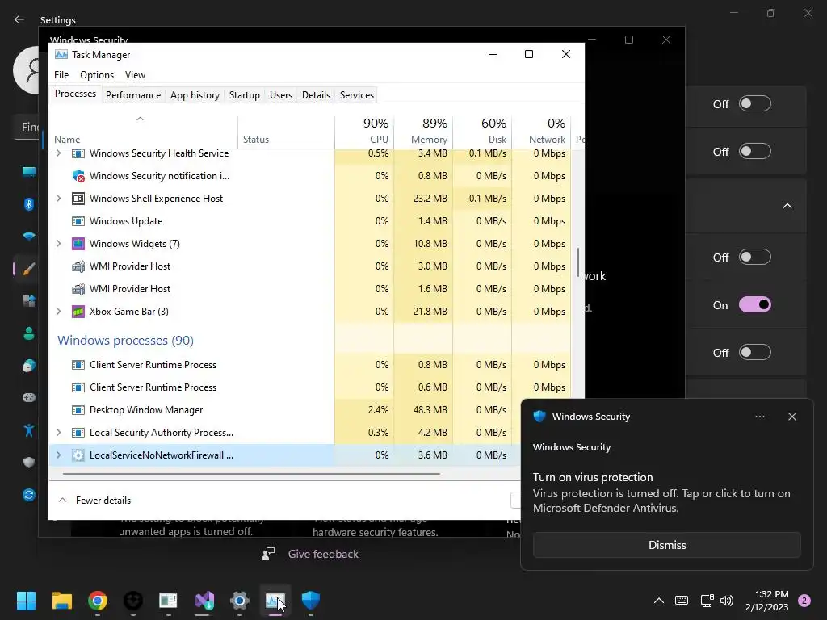Click Accessibility icon in Settings sidebar
The height and width of the screenshot is (620, 827).
tap(29, 430)
